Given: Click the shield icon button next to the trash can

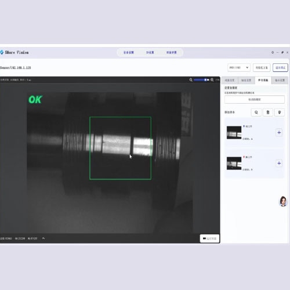Looking at the screenshot, I should pos(280,113).
